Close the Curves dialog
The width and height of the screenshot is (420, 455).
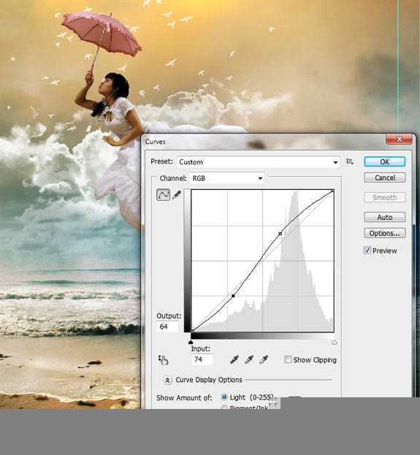click(399, 139)
